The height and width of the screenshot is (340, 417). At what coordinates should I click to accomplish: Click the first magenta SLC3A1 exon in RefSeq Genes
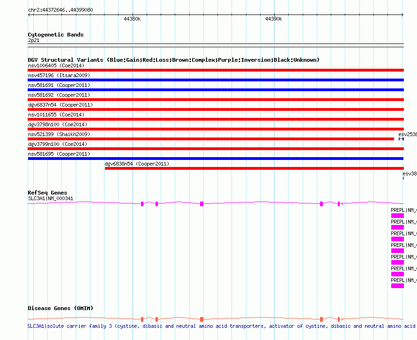tap(142, 203)
